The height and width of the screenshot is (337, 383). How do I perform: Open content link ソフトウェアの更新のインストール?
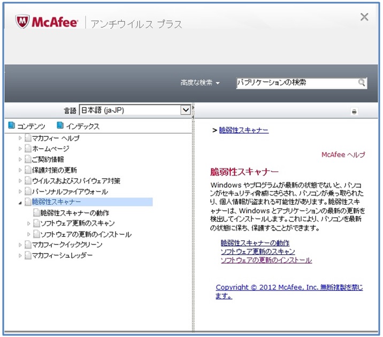266,260
